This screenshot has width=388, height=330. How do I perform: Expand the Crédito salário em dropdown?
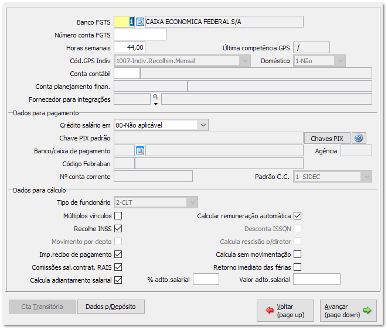203,125
